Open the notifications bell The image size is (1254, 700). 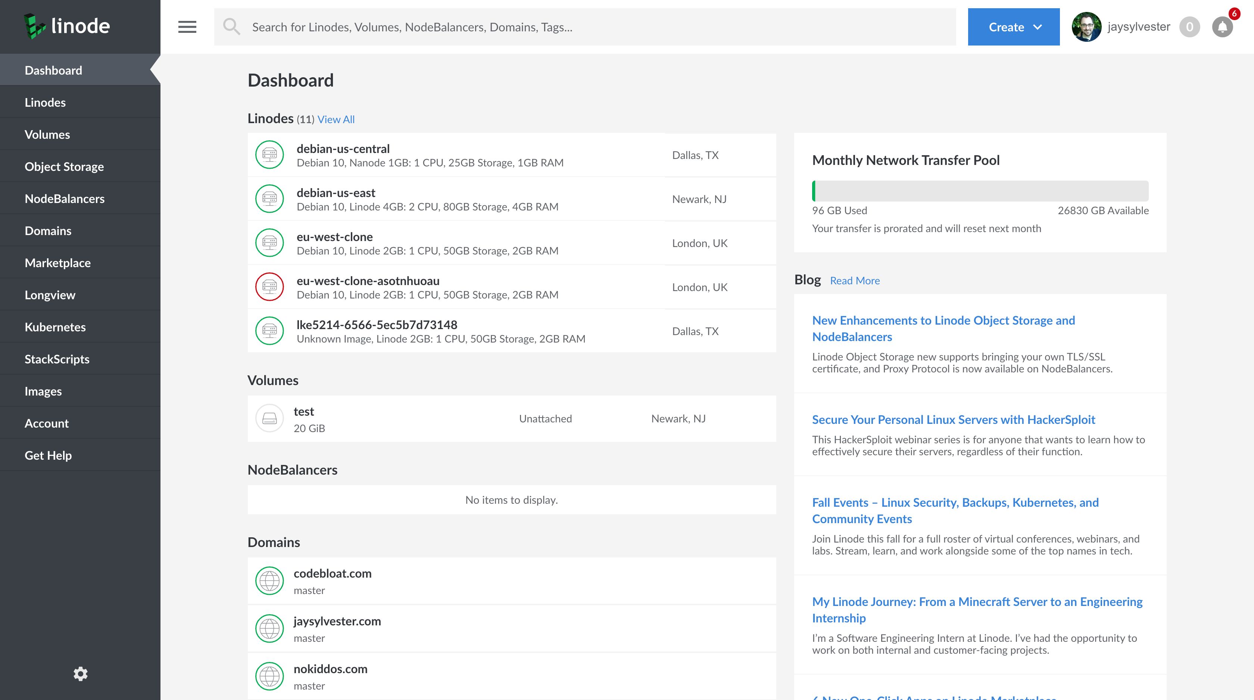[x=1222, y=27]
